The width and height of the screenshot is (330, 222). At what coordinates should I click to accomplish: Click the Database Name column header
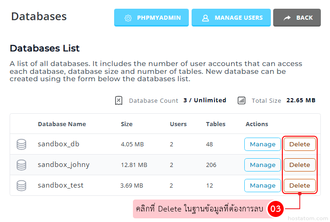(62, 124)
